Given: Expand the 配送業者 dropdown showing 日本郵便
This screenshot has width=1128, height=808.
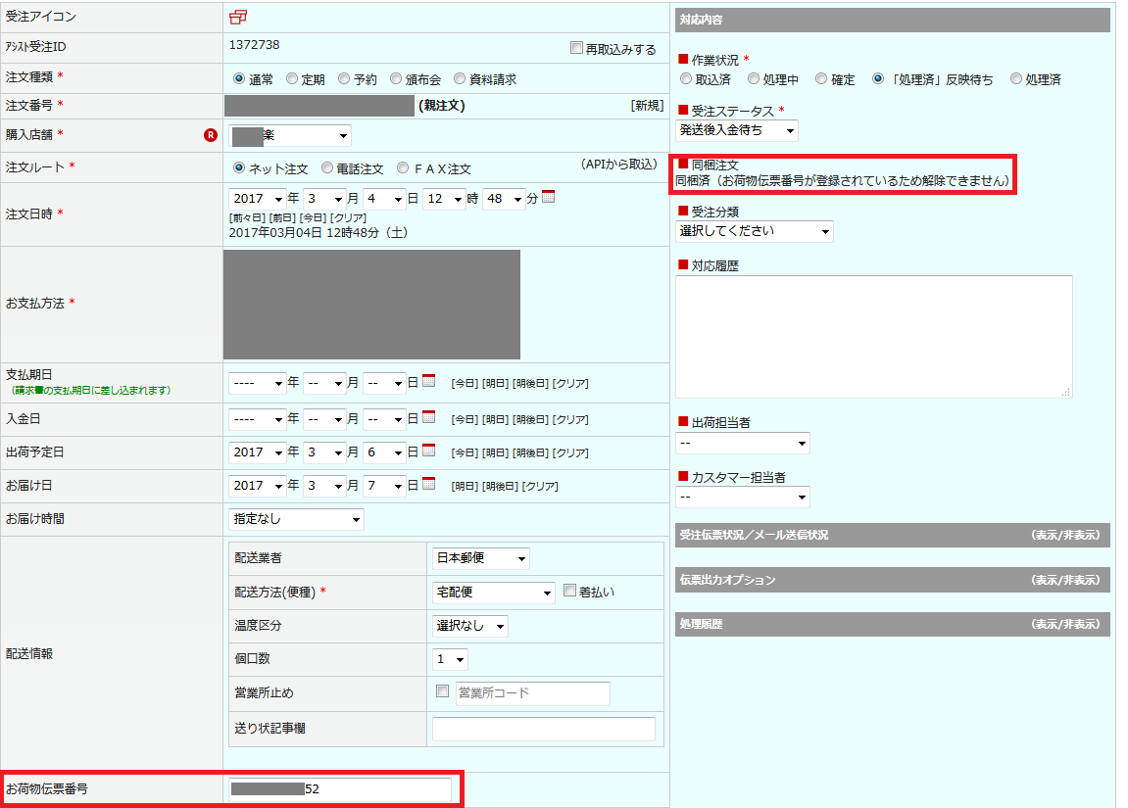Looking at the screenshot, I should 481,558.
